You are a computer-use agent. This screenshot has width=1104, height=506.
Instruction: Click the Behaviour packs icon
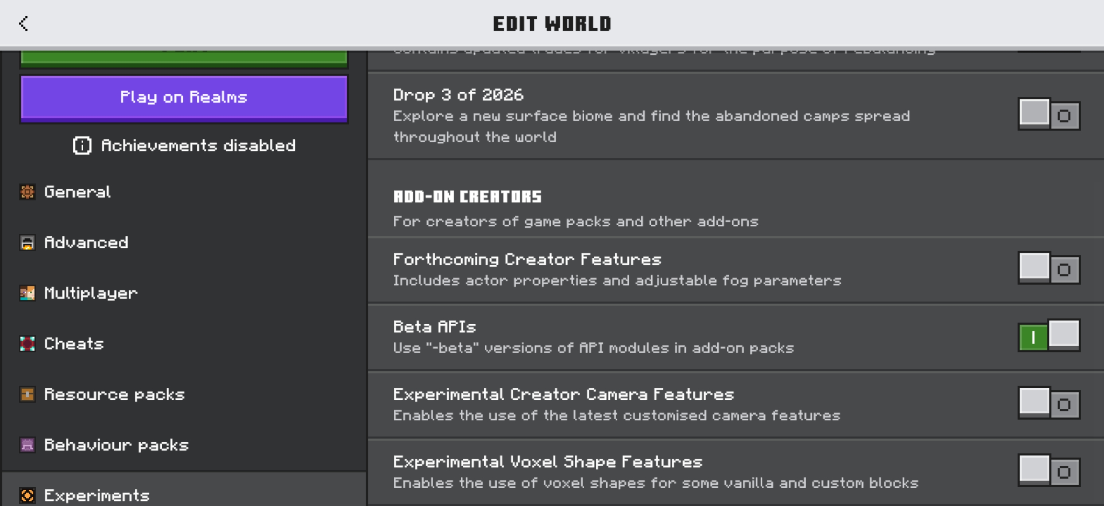tap(27, 445)
